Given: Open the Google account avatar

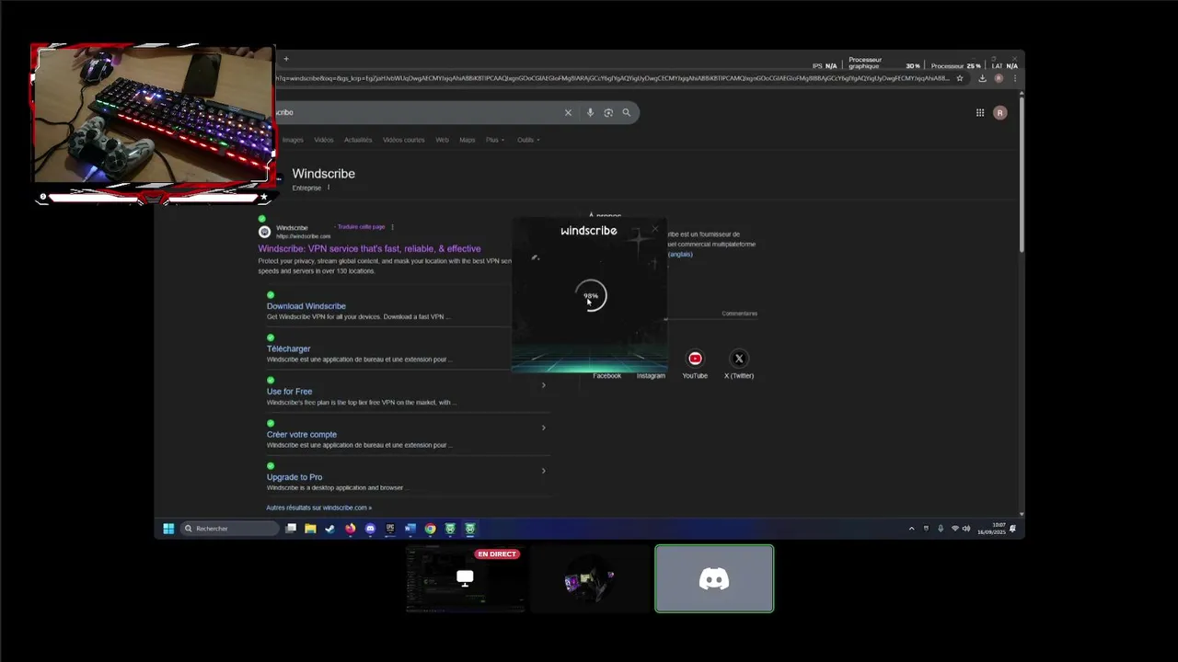Looking at the screenshot, I should tap(1000, 112).
